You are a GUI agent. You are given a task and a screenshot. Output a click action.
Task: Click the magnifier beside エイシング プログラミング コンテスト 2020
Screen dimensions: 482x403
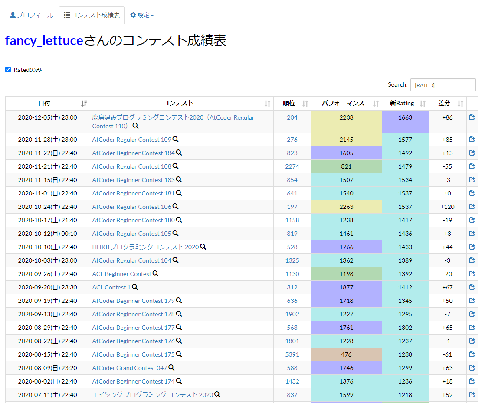tap(217, 394)
